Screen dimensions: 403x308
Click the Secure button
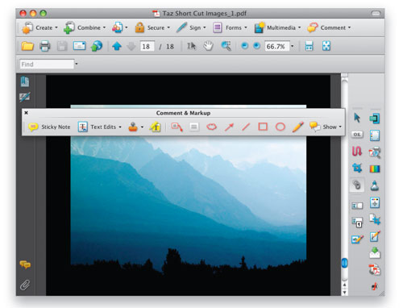pyautogui.click(x=152, y=27)
